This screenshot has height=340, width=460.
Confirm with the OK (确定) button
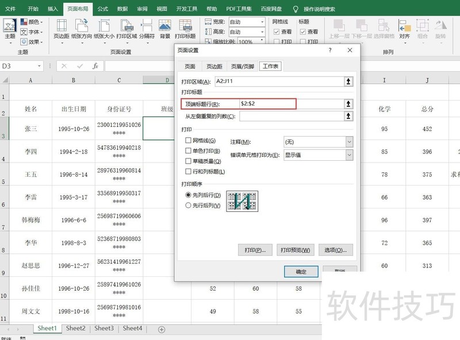pos(301,272)
